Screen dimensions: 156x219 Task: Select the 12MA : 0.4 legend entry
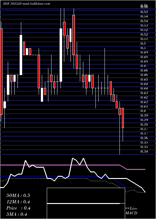[x=18, y=202]
